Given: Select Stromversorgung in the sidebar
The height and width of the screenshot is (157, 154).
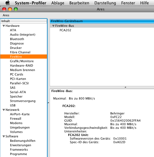Looking at the screenshot, I should [23, 101].
